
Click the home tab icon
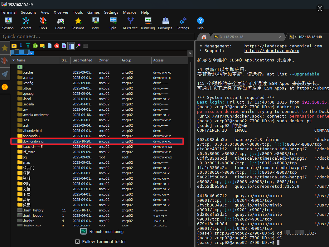(204, 37)
